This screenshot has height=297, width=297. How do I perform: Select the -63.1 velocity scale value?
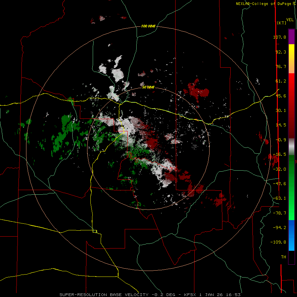point(280,198)
